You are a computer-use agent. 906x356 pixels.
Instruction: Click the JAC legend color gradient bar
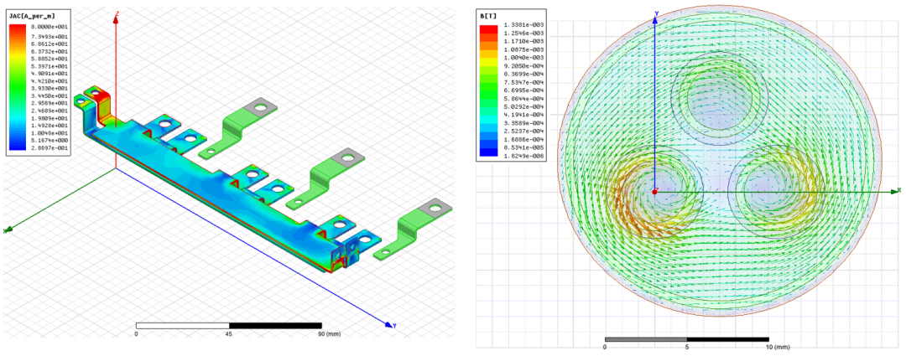19,89
